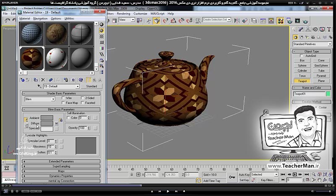Expand the SuperSampling rollout
The image size is (336, 196).
[x=61, y=166]
